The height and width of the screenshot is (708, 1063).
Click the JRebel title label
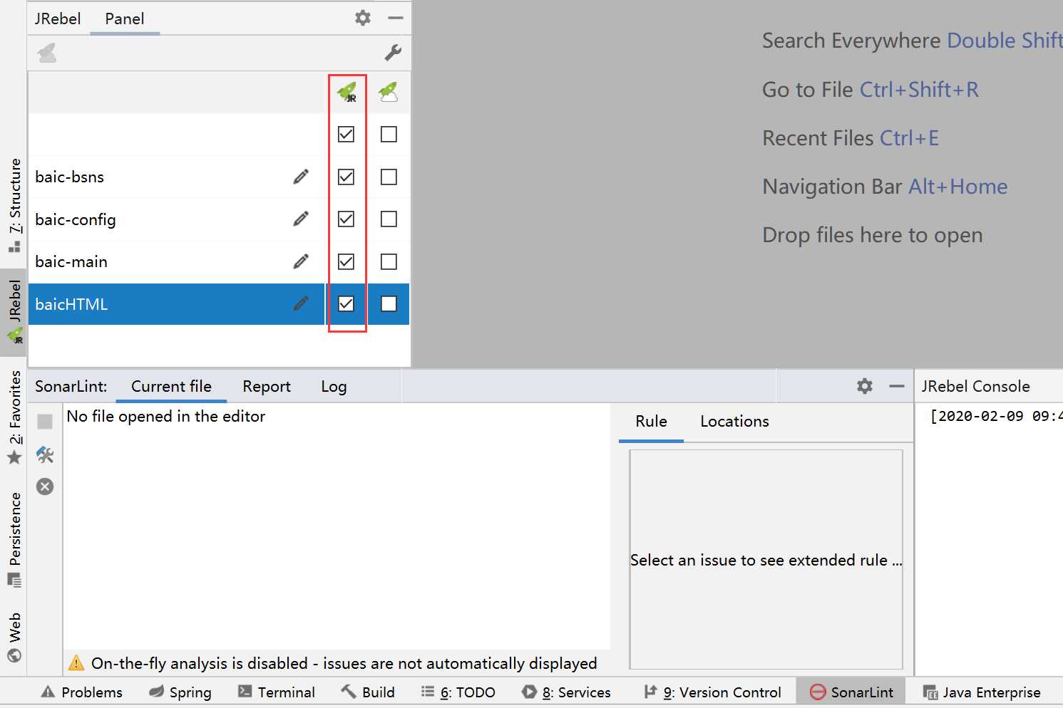(58, 19)
